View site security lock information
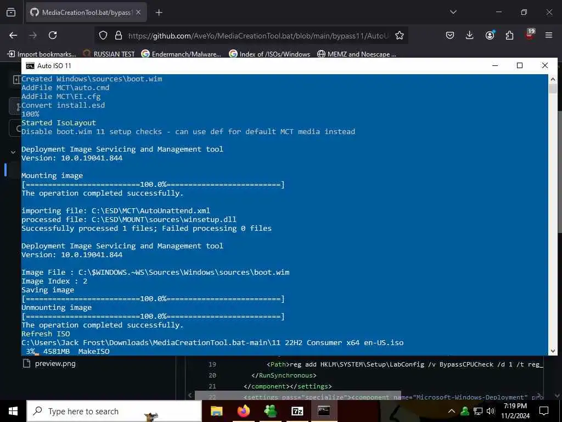The width and height of the screenshot is (562, 422). point(119,35)
